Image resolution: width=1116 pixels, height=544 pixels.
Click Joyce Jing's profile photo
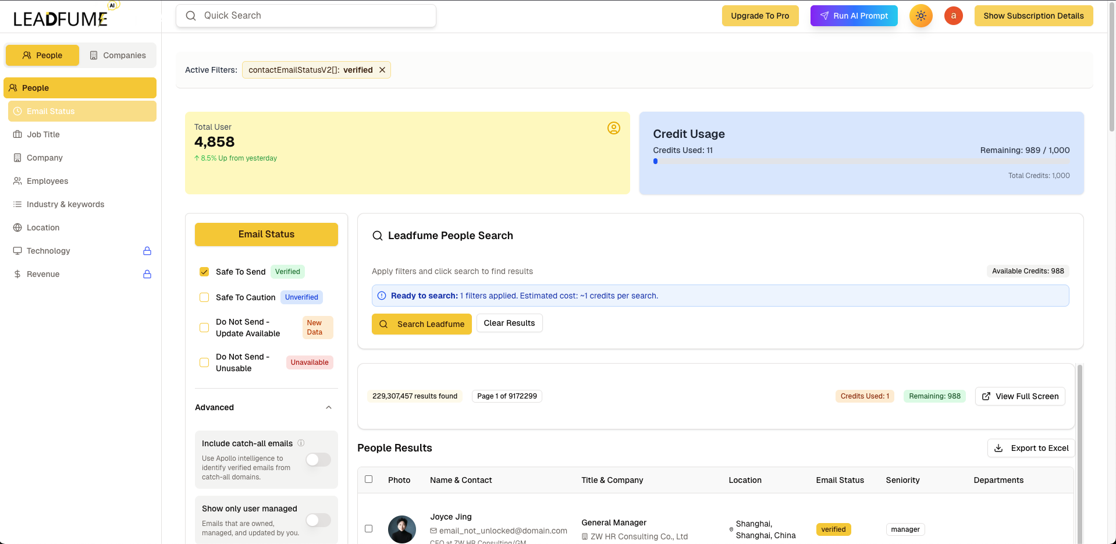[x=402, y=529]
